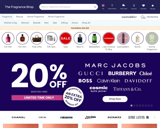
Task: Select the first carousel slide dot
Action: (x=131, y=106)
